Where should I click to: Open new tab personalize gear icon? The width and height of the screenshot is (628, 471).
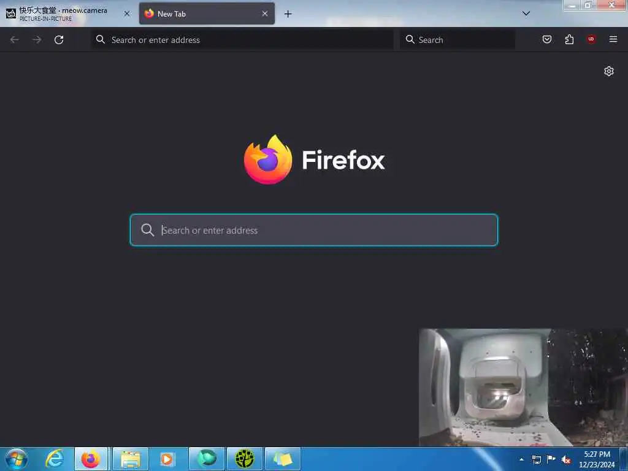[609, 71]
